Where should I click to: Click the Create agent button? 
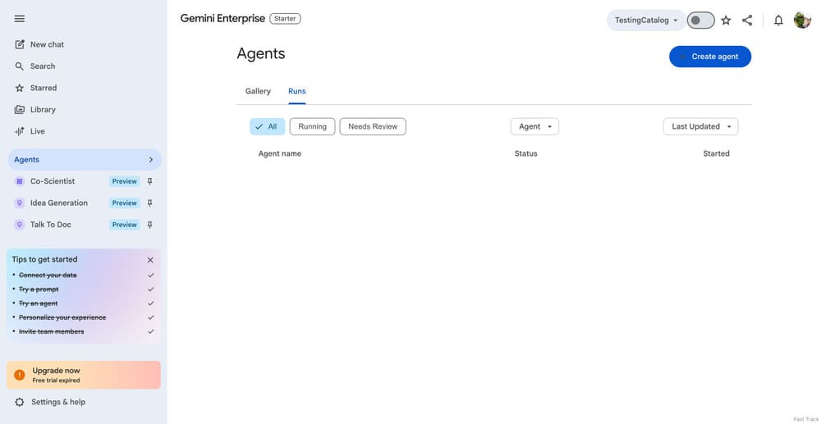pos(710,57)
